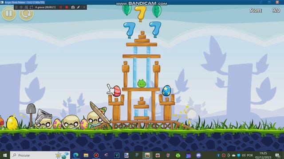Click the green pig inside the tower
The image size is (284, 159).
(x=142, y=83)
